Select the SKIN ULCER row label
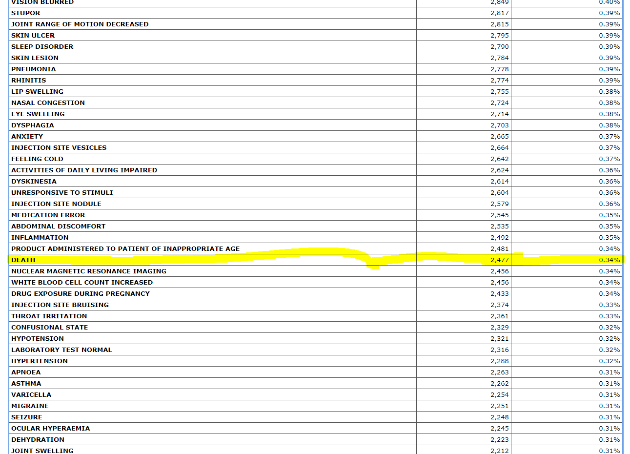The width and height of the screenshot is (630, 454). pos(33,36)
